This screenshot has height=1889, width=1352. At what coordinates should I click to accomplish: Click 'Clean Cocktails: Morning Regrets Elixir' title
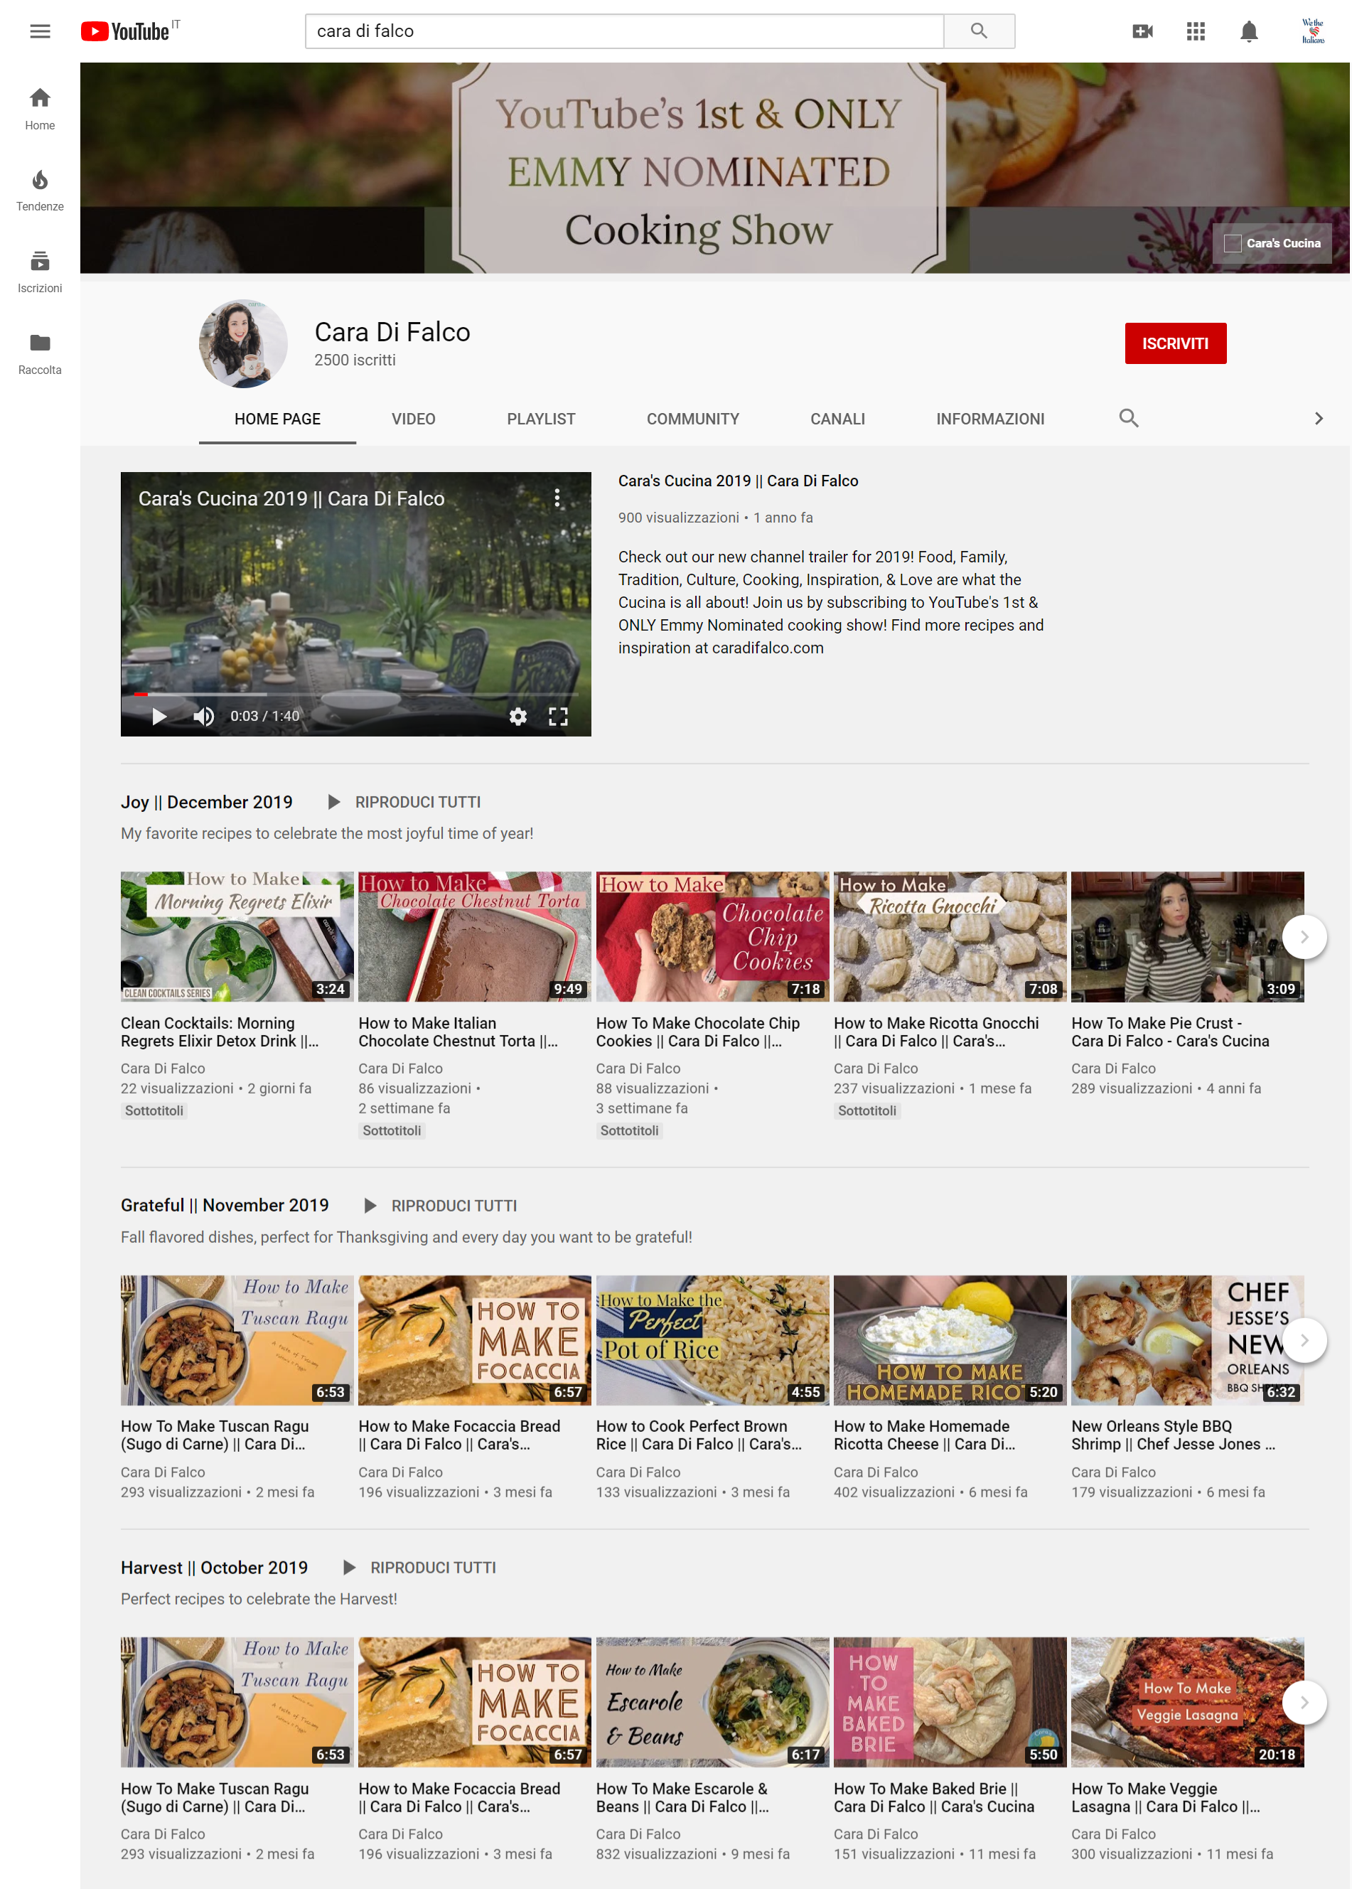coord(220,1032)
